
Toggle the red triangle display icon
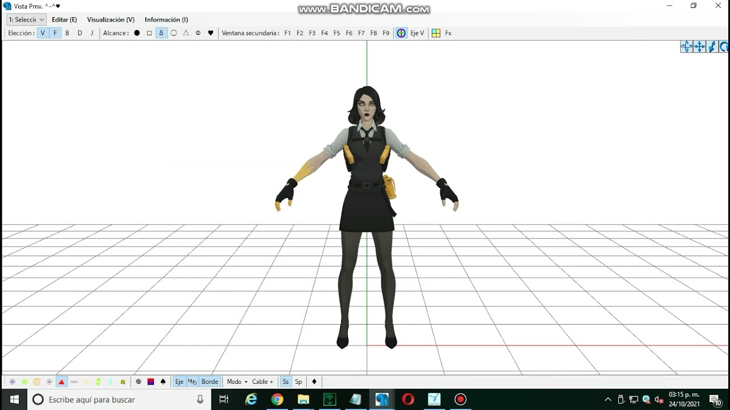[x=62, y=382]
